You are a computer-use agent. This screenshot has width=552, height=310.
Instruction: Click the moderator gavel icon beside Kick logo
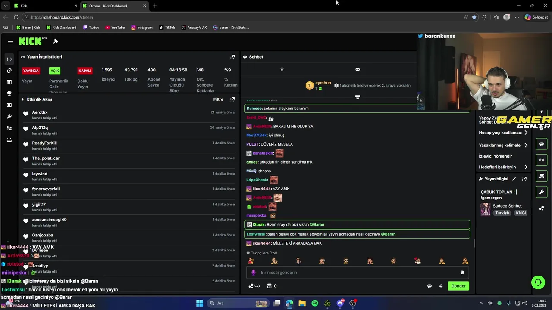[55, 41]
